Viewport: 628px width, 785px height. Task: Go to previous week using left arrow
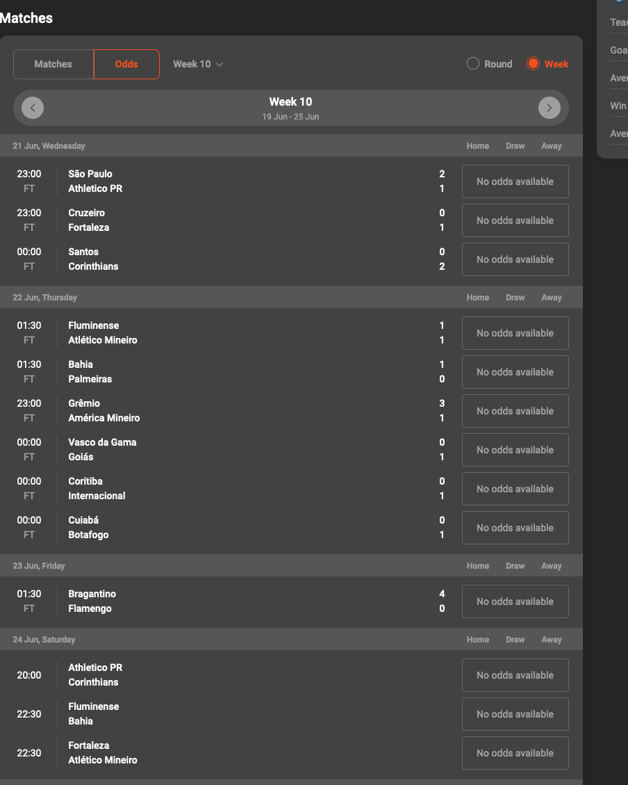point(32,108)
